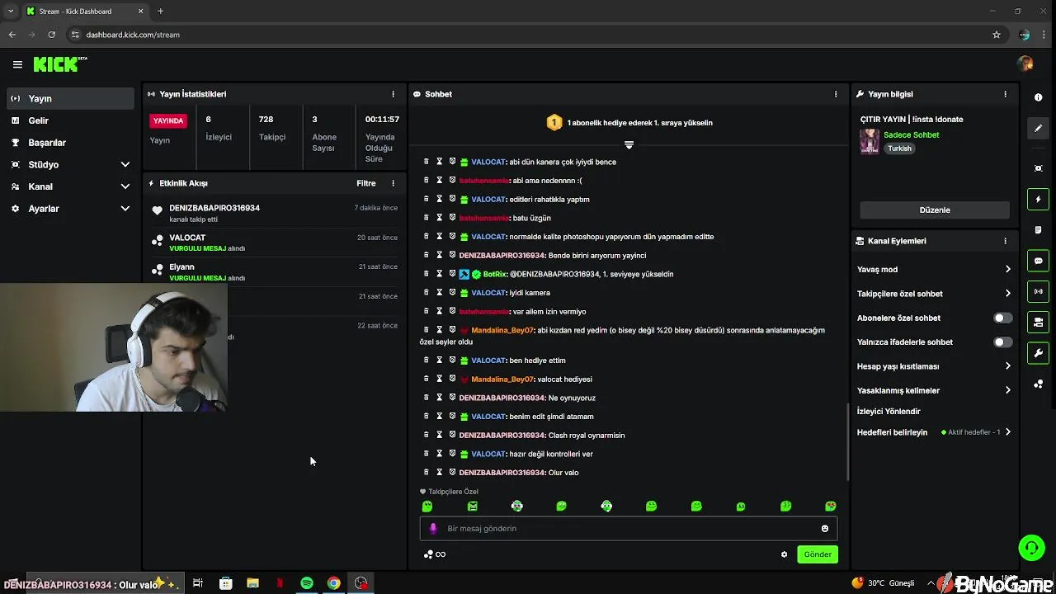Delete the 'Olur valo' message via its trash icon
1056x594 pixels.
coord(427,473)
